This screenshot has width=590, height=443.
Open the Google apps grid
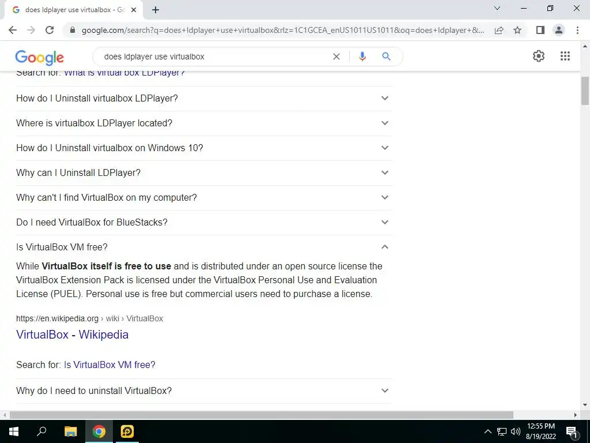565,56
